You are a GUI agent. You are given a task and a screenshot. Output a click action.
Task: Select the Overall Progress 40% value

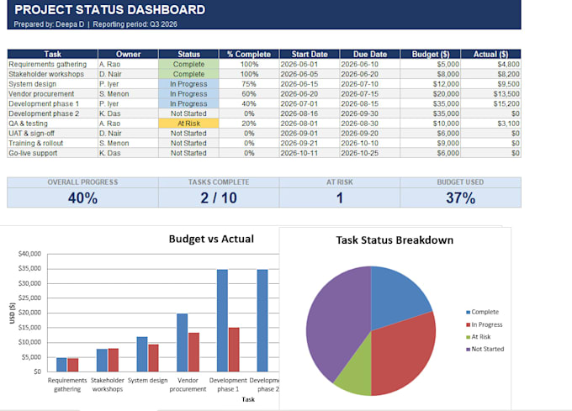[82, 198]
